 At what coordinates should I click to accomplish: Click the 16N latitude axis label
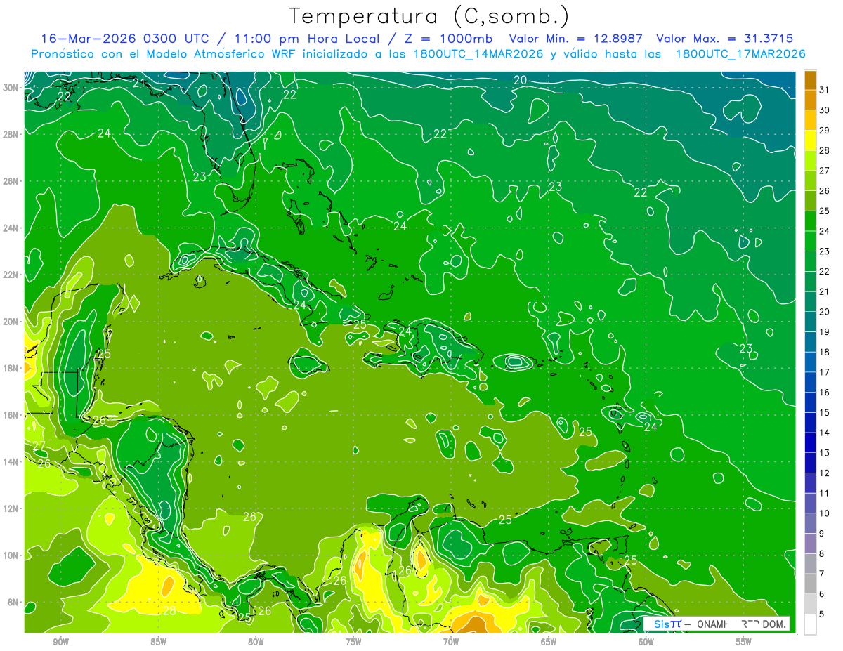[x=12, y=415]
